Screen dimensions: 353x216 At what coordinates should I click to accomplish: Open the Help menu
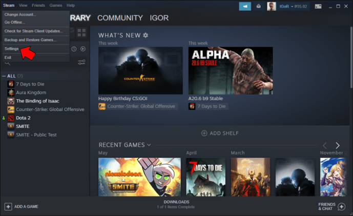point(71,5)
